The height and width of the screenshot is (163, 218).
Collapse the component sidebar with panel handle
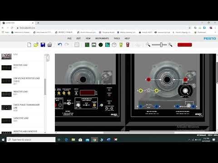pyautogui.click(x=48, y=58)
